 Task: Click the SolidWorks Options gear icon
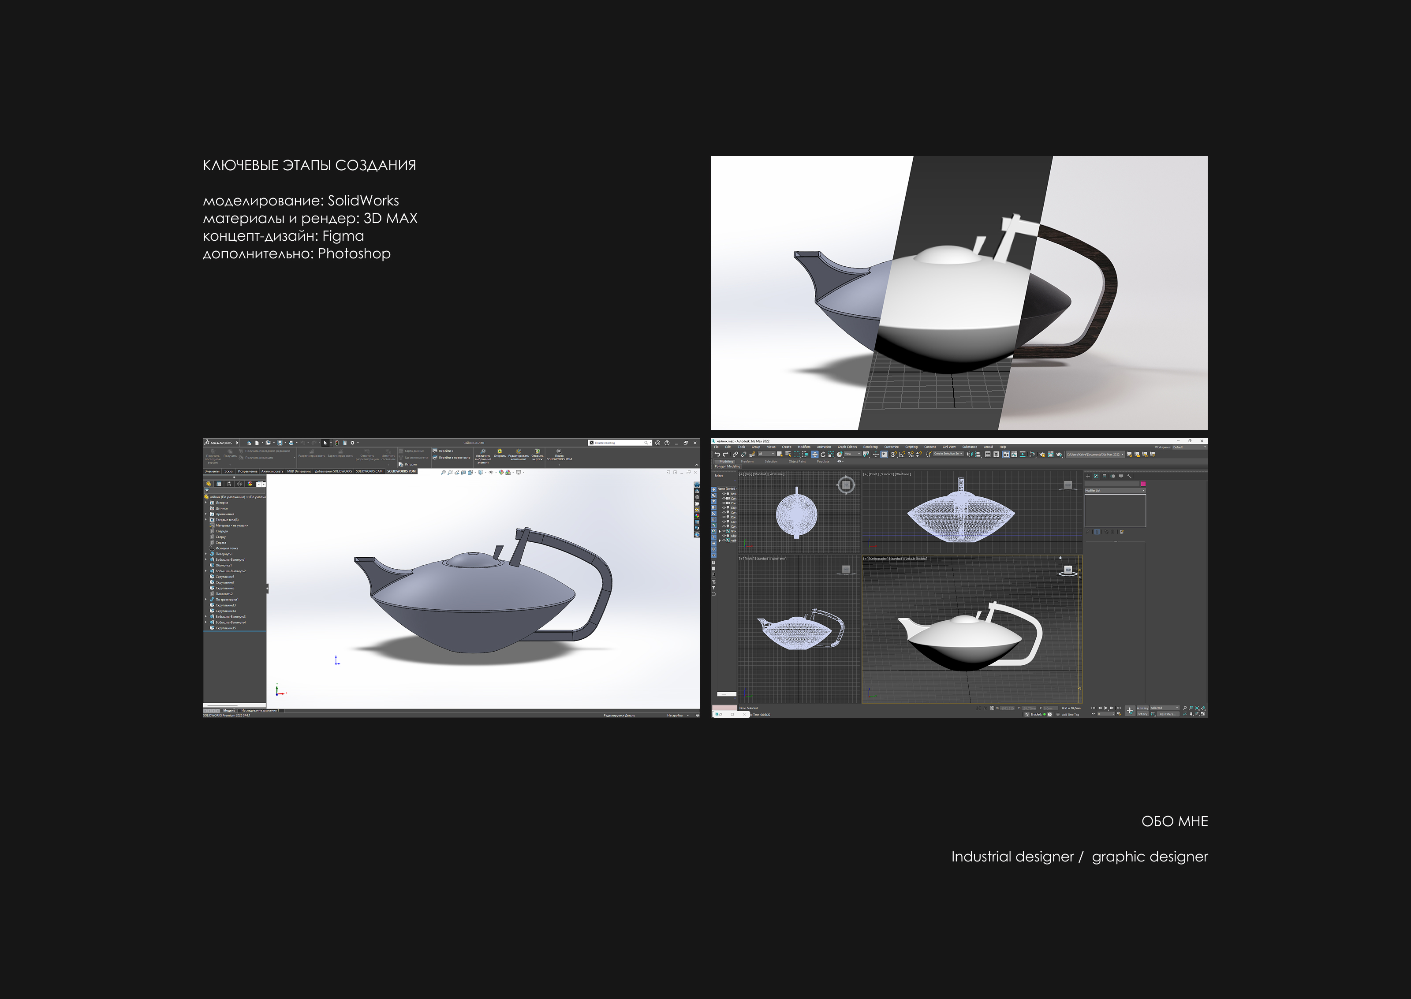(352, 443)
